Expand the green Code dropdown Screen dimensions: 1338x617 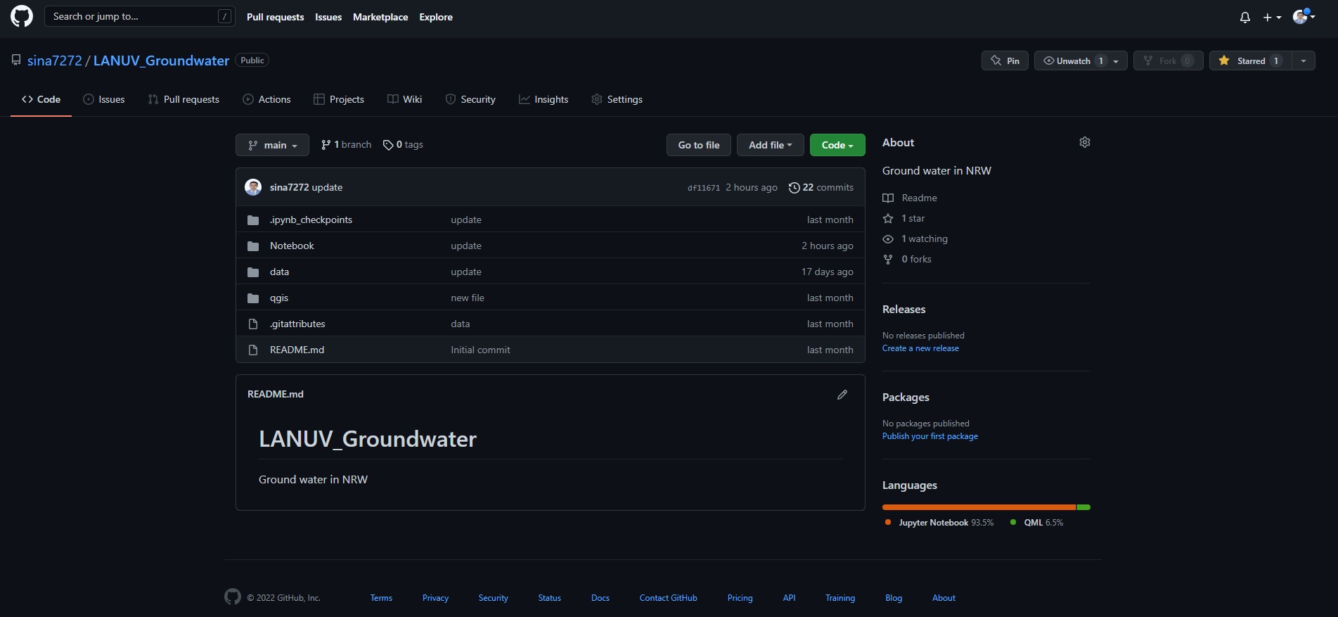pos(837,145)
